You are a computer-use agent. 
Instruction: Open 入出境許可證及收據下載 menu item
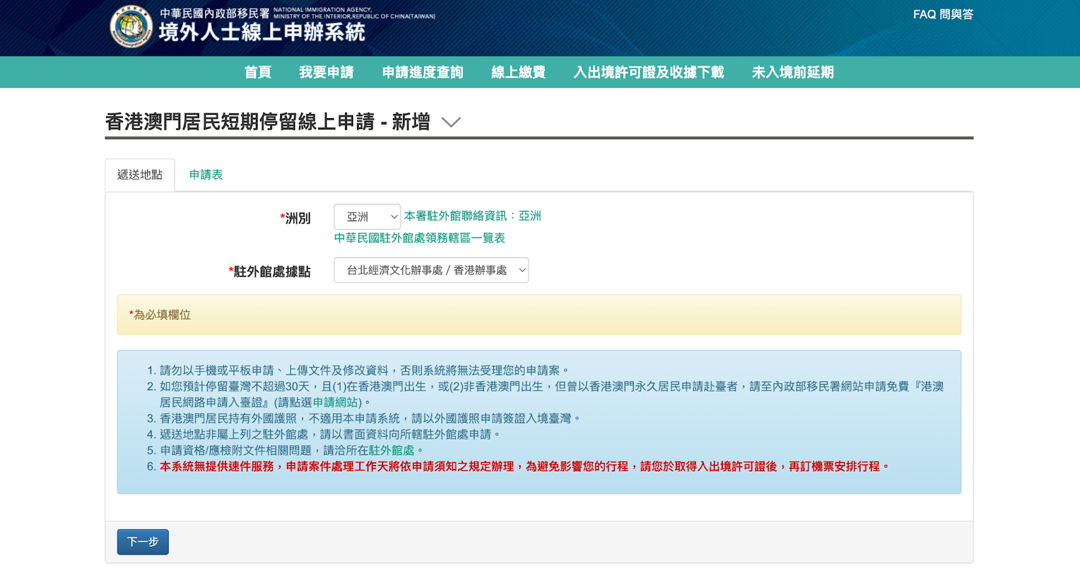648,72
